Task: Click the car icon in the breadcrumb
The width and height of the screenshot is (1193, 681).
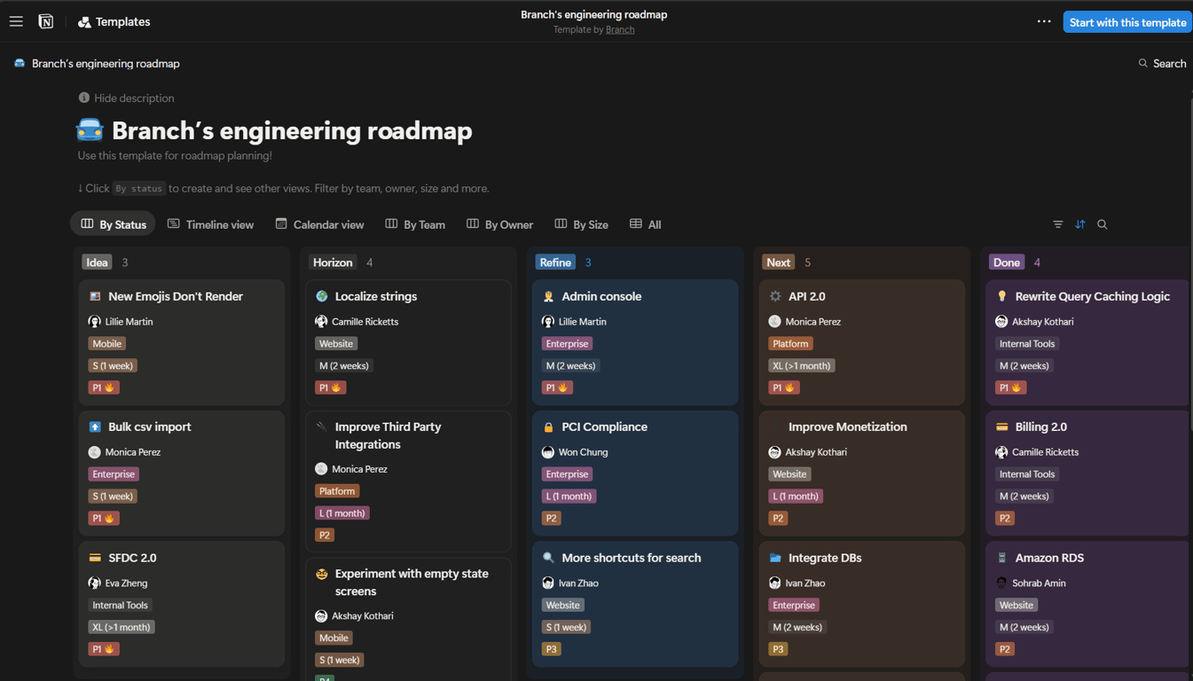Action: 20,64
